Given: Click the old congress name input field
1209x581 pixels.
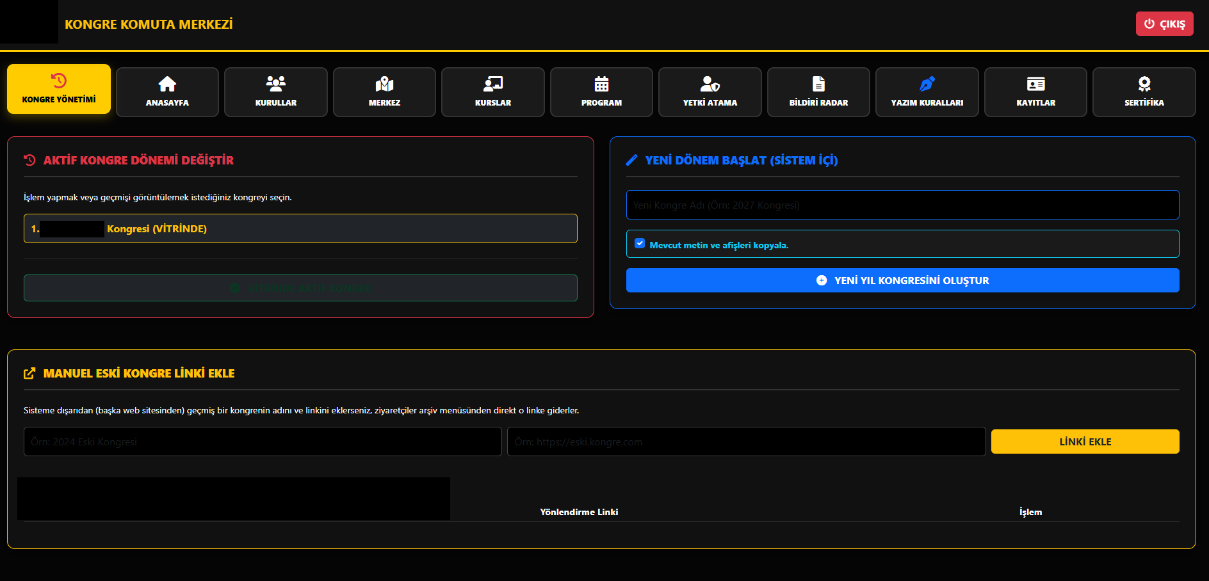Looking at the screenshot, I should 263,442.
